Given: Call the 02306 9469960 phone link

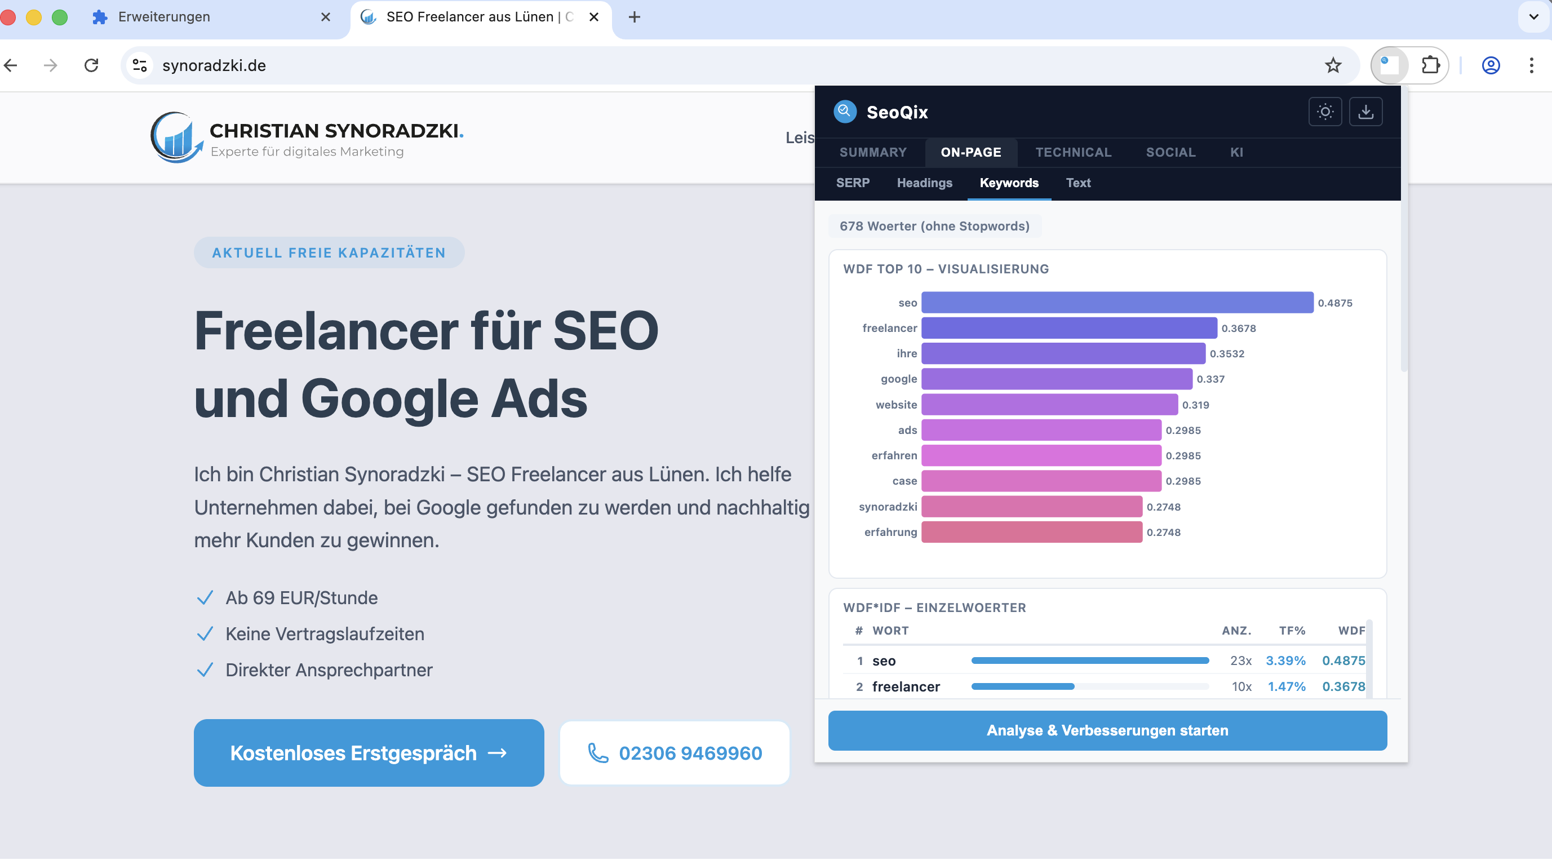Looking at the screenshot, I should pyautogui.click(x=673, y=753).
